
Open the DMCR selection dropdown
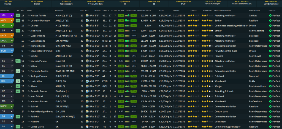click(x=12, y=106)
